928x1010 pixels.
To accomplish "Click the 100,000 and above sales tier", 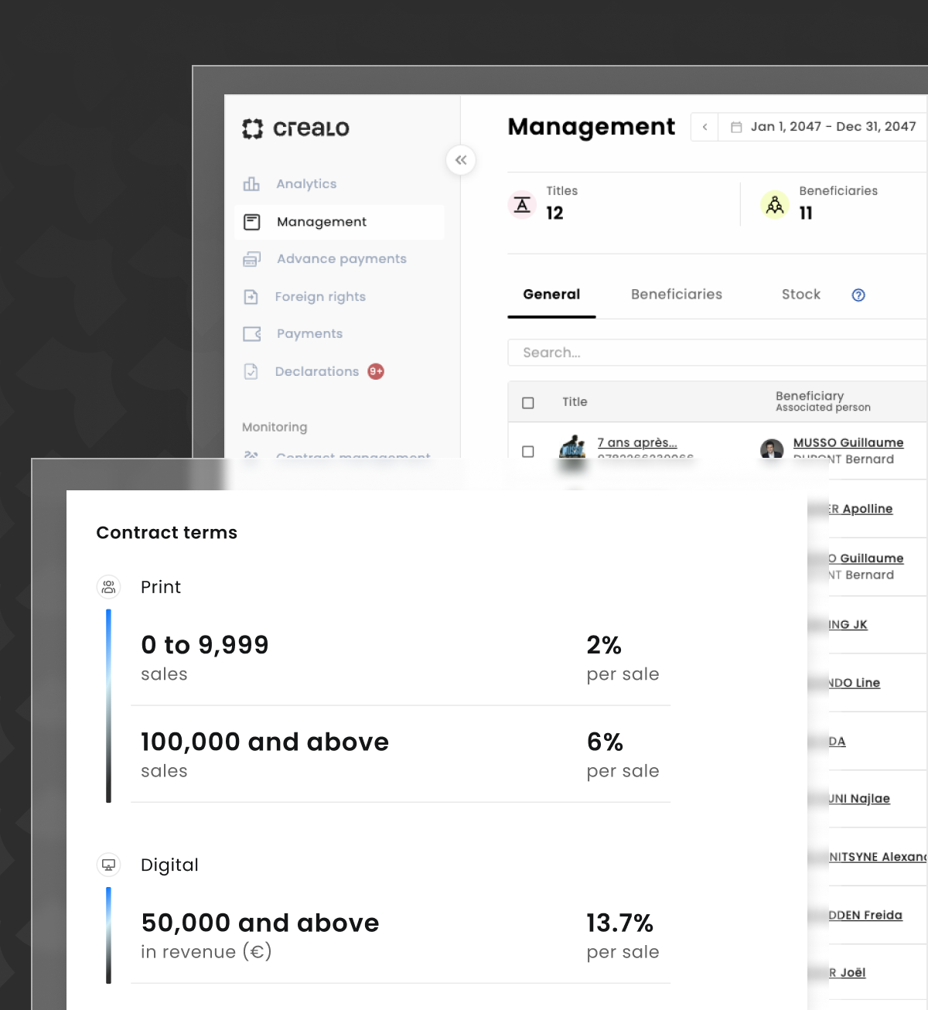I will pyautogui.click(x=264, y=754).
